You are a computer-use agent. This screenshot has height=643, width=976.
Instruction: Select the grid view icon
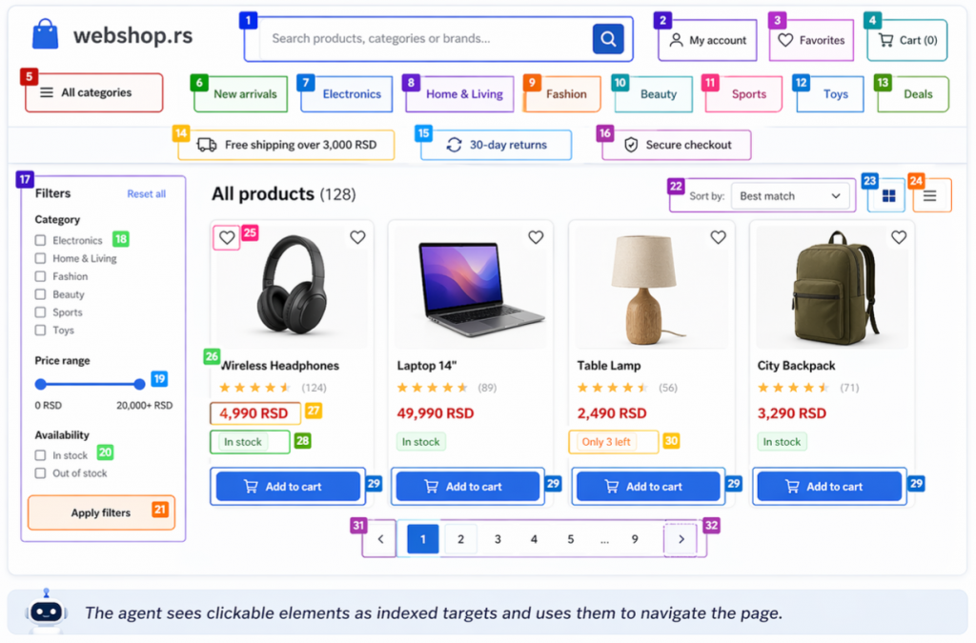[888, 196]
